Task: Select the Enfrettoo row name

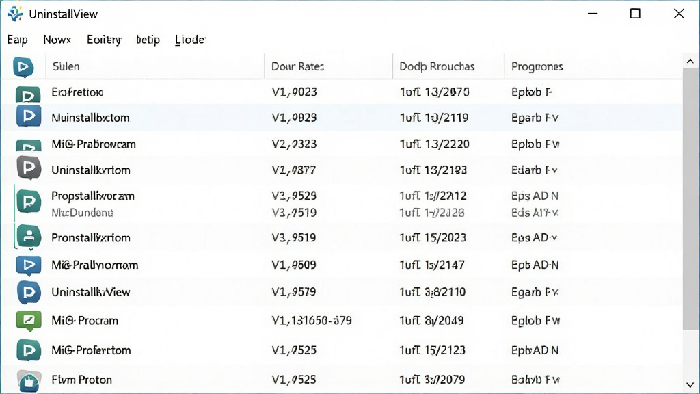Action: coord(77,92)
